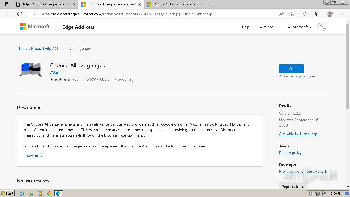Open the tab actions menu icon
The height and width of the screenshot is (197, 350).
click(7, 4)
